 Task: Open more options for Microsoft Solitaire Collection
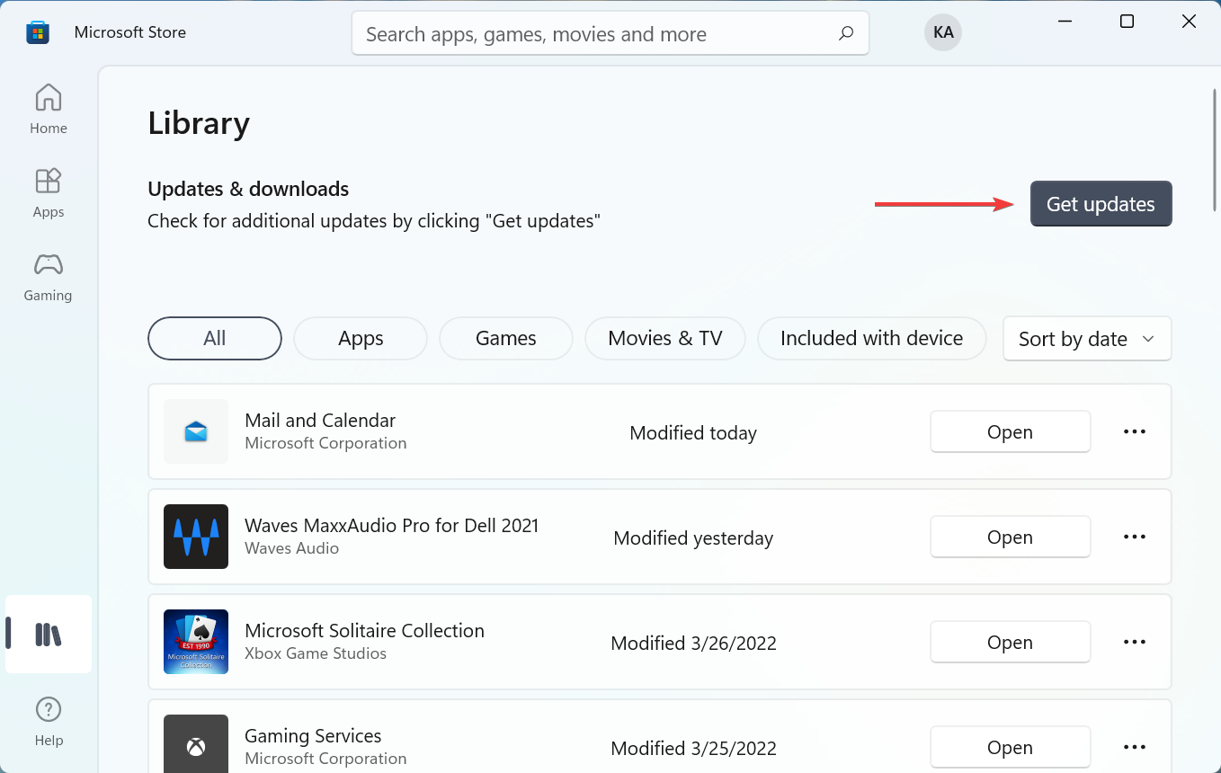pos(1134,642)
